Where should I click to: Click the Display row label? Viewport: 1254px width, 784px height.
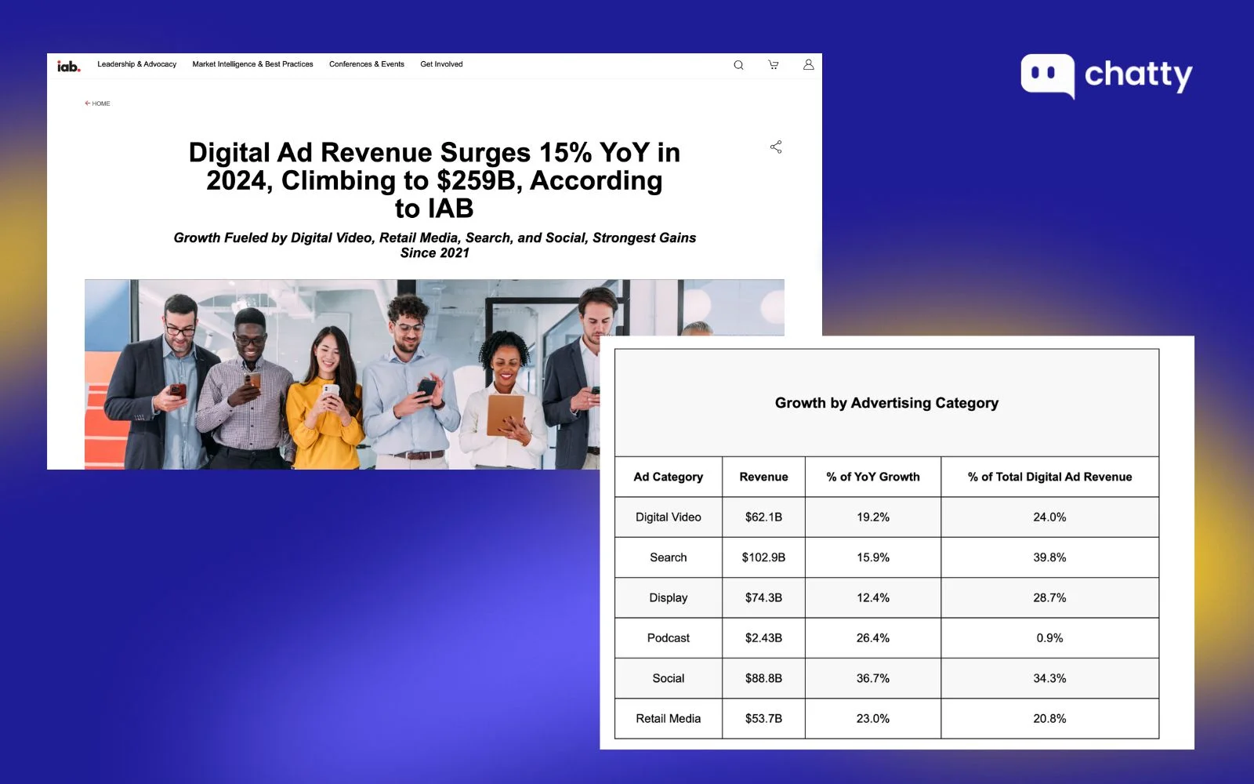point(669,597)
